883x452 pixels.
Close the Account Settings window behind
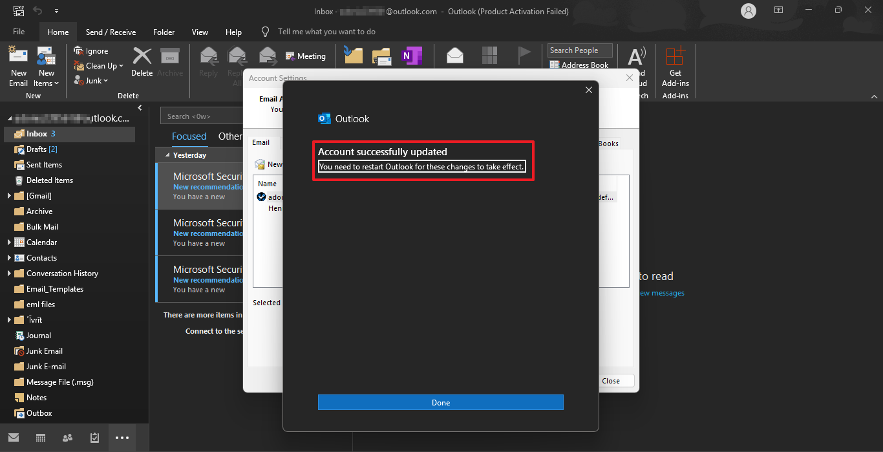(x=630, y=78)
